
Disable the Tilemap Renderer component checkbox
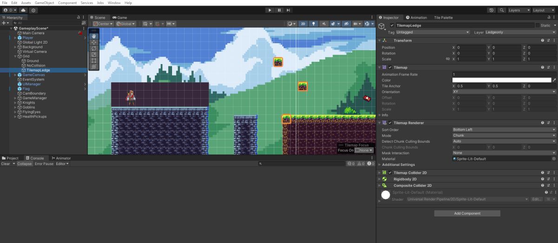(390, 123)
